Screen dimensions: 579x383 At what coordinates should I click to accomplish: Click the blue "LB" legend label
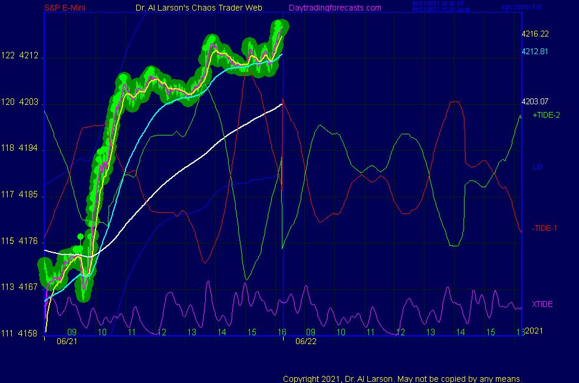[537, 167]
